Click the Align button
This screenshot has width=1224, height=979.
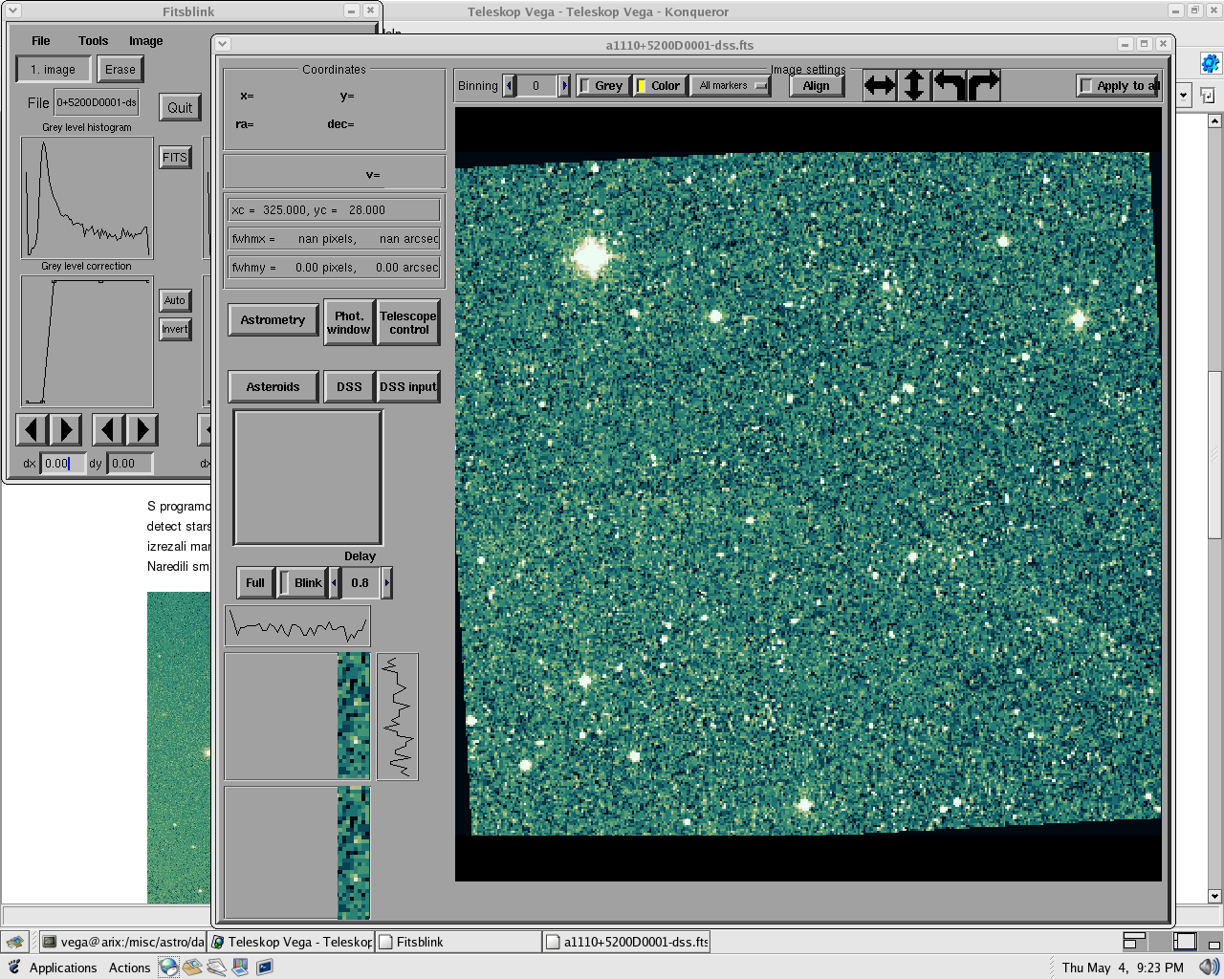pos(817,85)
